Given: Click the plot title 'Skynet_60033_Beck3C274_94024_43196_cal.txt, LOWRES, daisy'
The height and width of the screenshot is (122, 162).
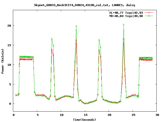Looking at the screenshot, I should pyautogui.click(x=85, y=5).
